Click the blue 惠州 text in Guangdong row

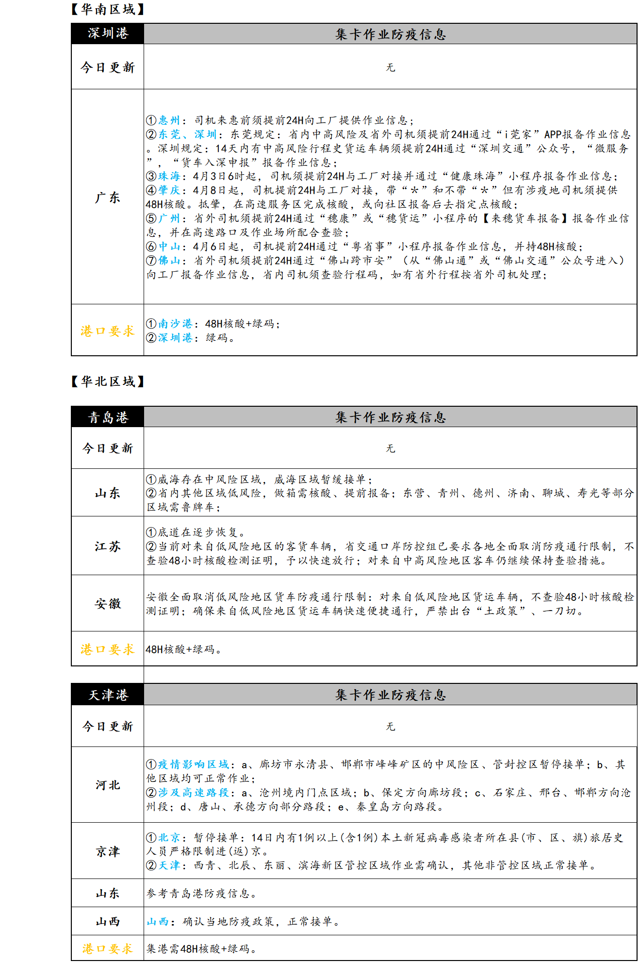click(x=169, y=120)
